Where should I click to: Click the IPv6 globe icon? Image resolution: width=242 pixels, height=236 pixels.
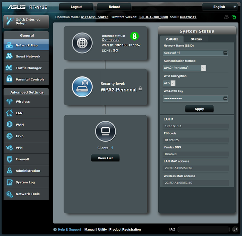pos(10,136)
